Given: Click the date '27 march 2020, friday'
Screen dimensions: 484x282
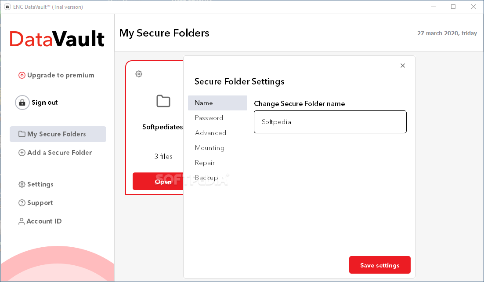Looking at the screenshot, I should coord(447,33).
